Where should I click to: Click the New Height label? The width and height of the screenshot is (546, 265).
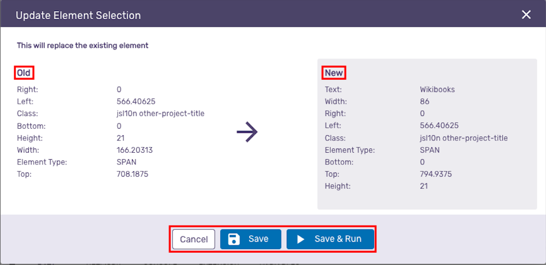[338, 186]
